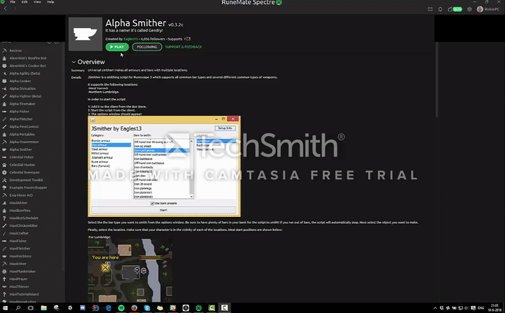The height and width of the screenshot is (313, 505).
Task: Select Alpha Fisher bot in sidebar
Action: coord(20,111)
